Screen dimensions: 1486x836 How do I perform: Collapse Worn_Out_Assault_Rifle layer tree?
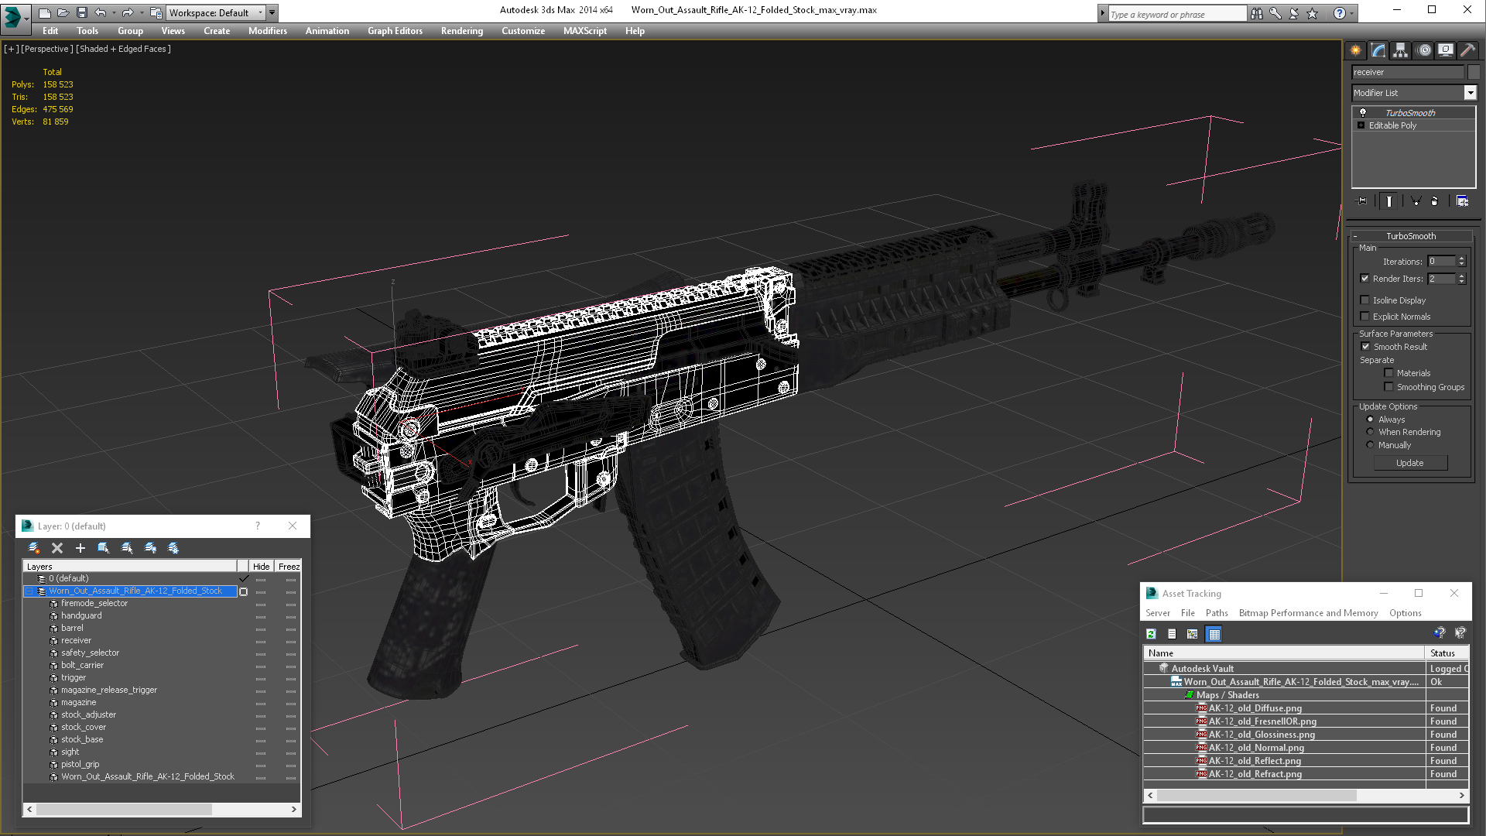click(29, 591)
